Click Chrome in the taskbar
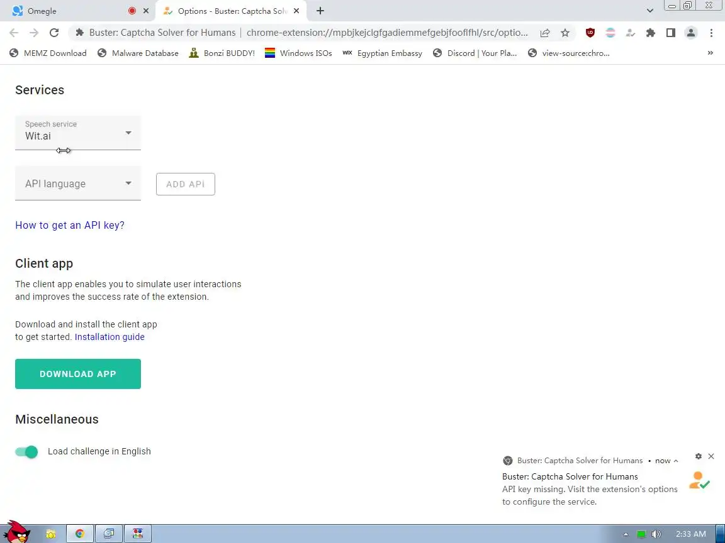The width and height of the screenshot is (725, 543). (80, 534)
